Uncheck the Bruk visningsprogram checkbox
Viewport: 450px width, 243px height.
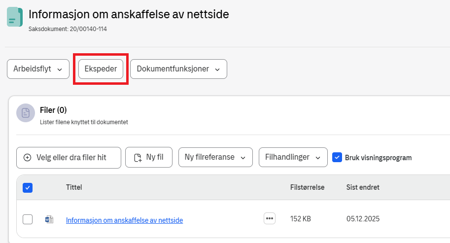coord(337,157)
